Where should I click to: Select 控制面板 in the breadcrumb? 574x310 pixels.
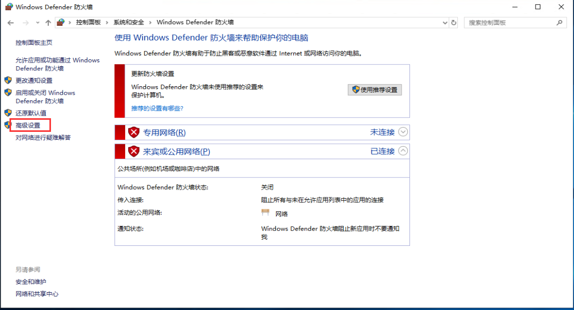pyautogui.click(x=88, y=22)
